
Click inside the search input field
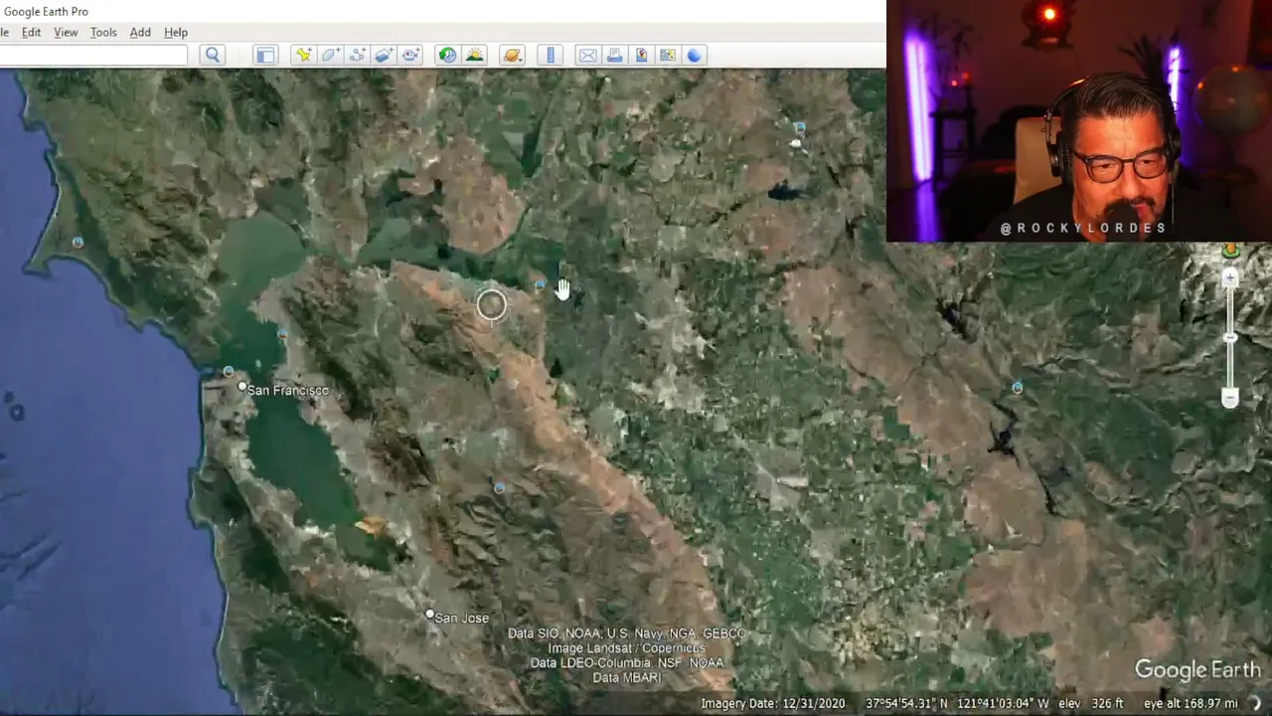[93, 56]
